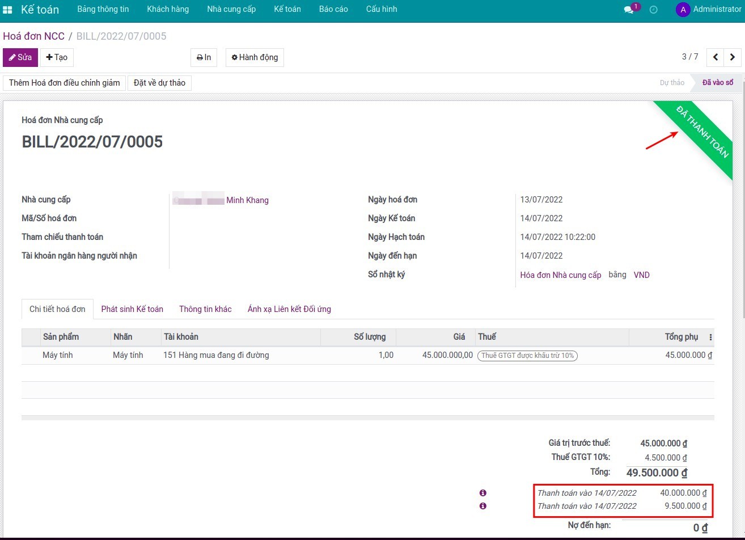Screen dimensions: 745x540
Task: Click the VND currency link
Action: (x=642, y=275)
